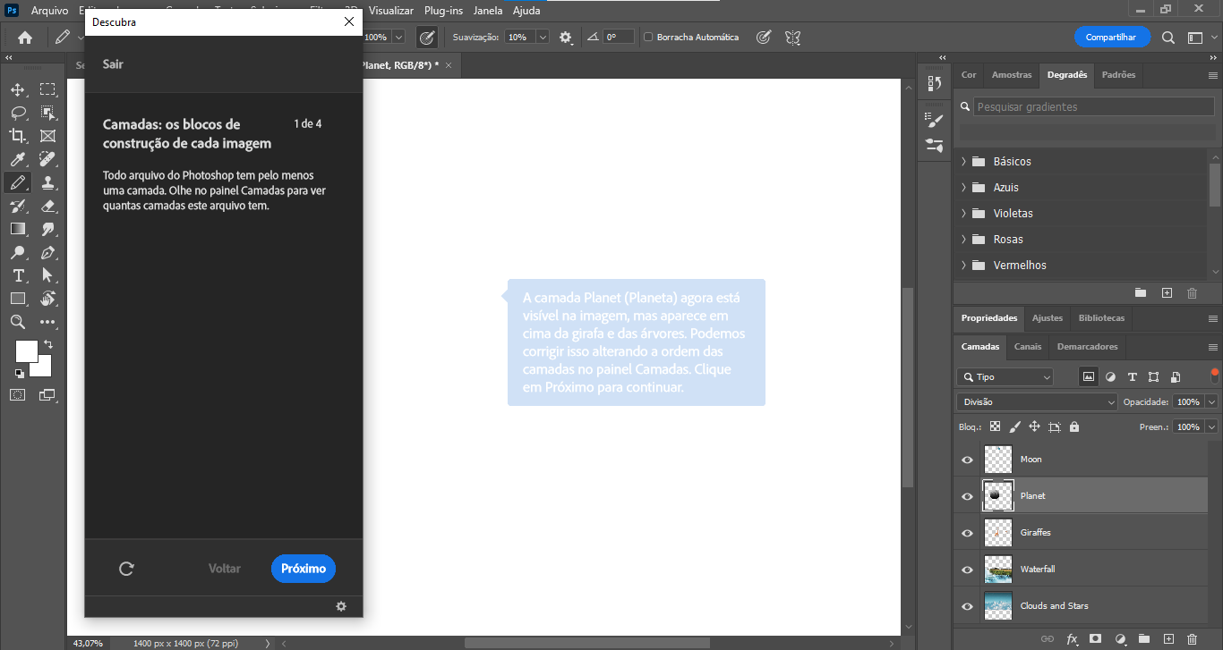Add a new layer mask
The height and width of the screenshot is (650, 1223).
click(1096, 639)
